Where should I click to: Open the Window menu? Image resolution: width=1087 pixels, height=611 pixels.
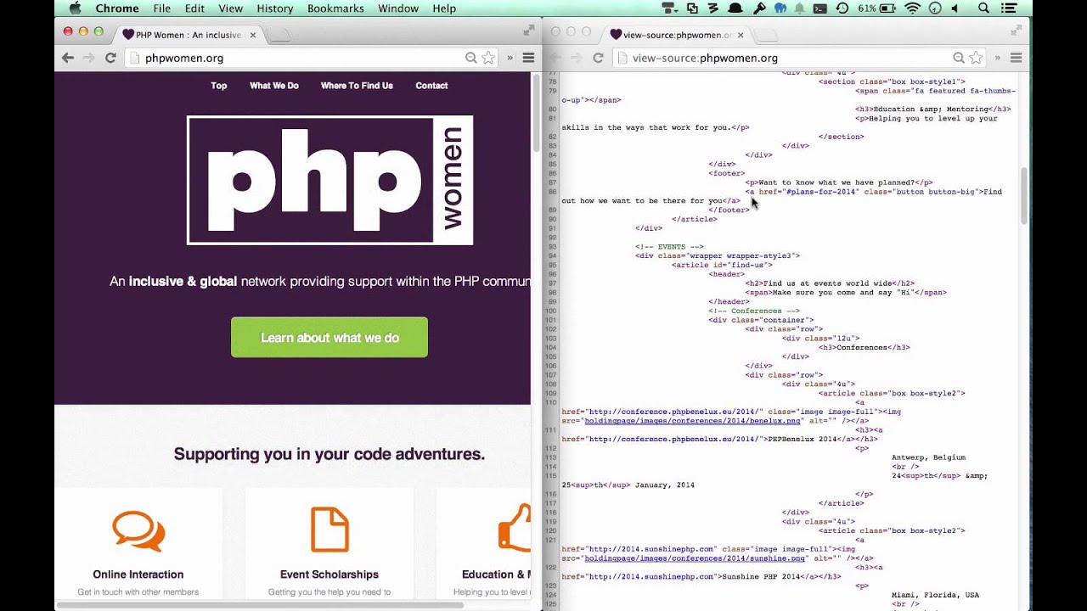tap(397, 8)
